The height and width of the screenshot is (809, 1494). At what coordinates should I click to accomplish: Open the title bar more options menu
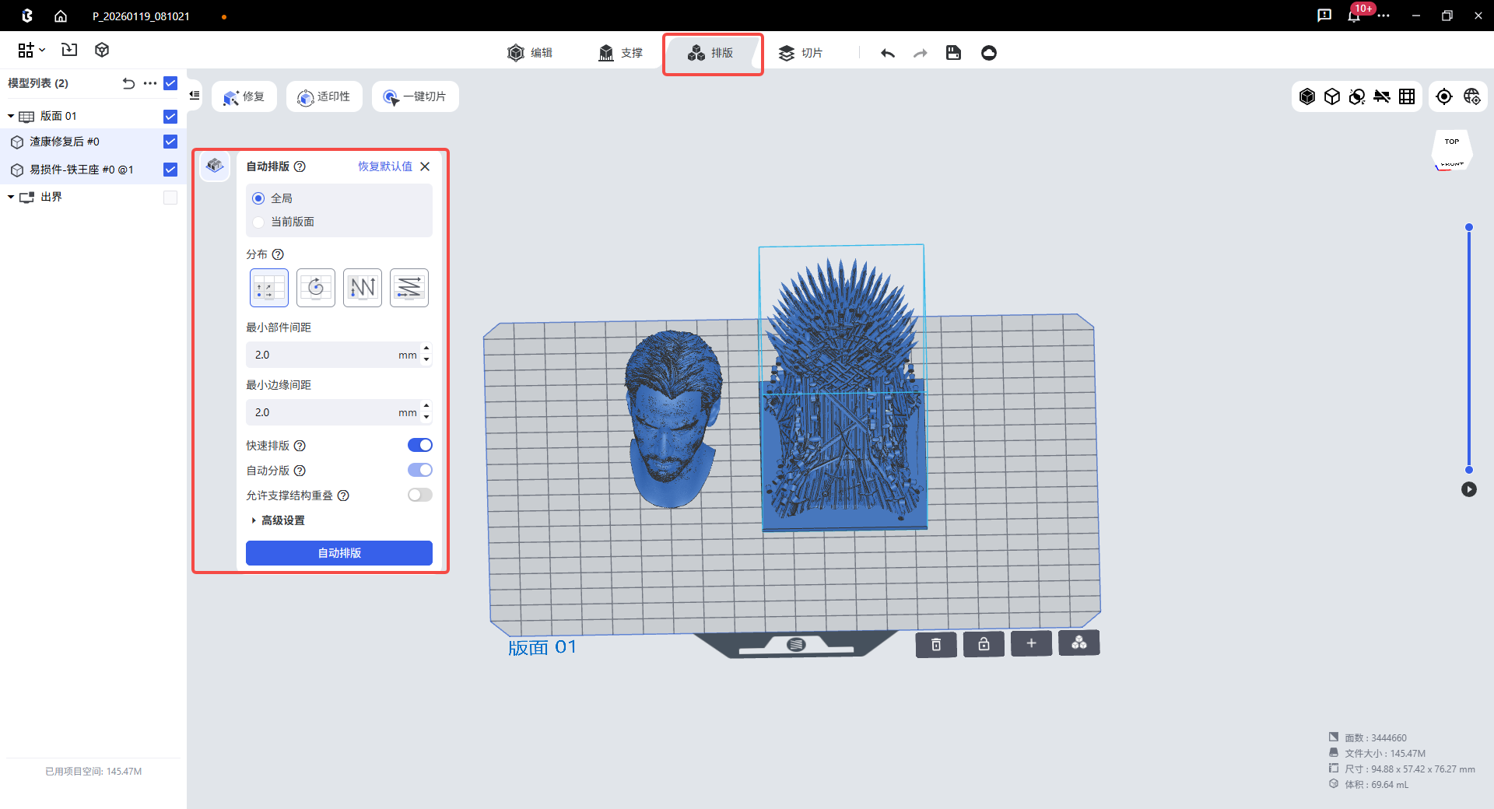point(1384,16)
